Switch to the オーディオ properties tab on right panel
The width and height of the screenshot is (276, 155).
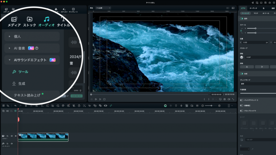(x=253, y=8)
